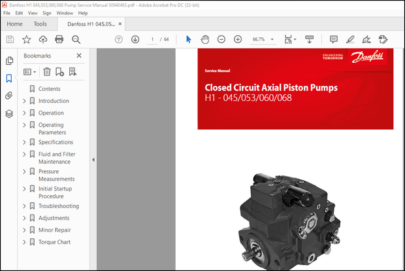Add to starred with star icon

tap(26, 39)
